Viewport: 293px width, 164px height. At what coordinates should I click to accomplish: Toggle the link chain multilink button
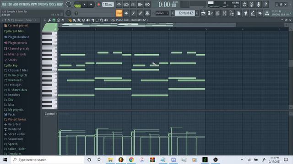pyautogui.click(x=140, y=13)
